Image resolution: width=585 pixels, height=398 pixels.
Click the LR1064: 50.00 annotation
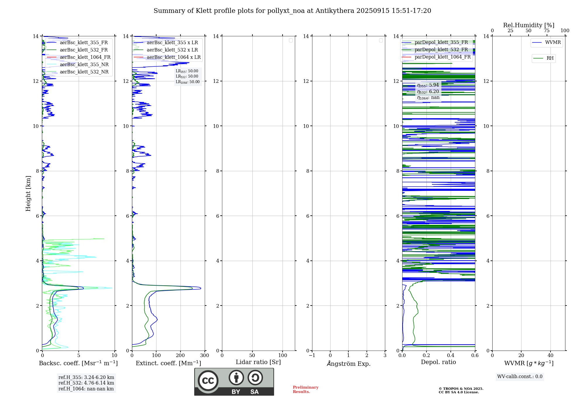188,82
